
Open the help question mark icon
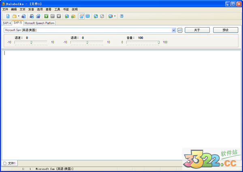122,16
